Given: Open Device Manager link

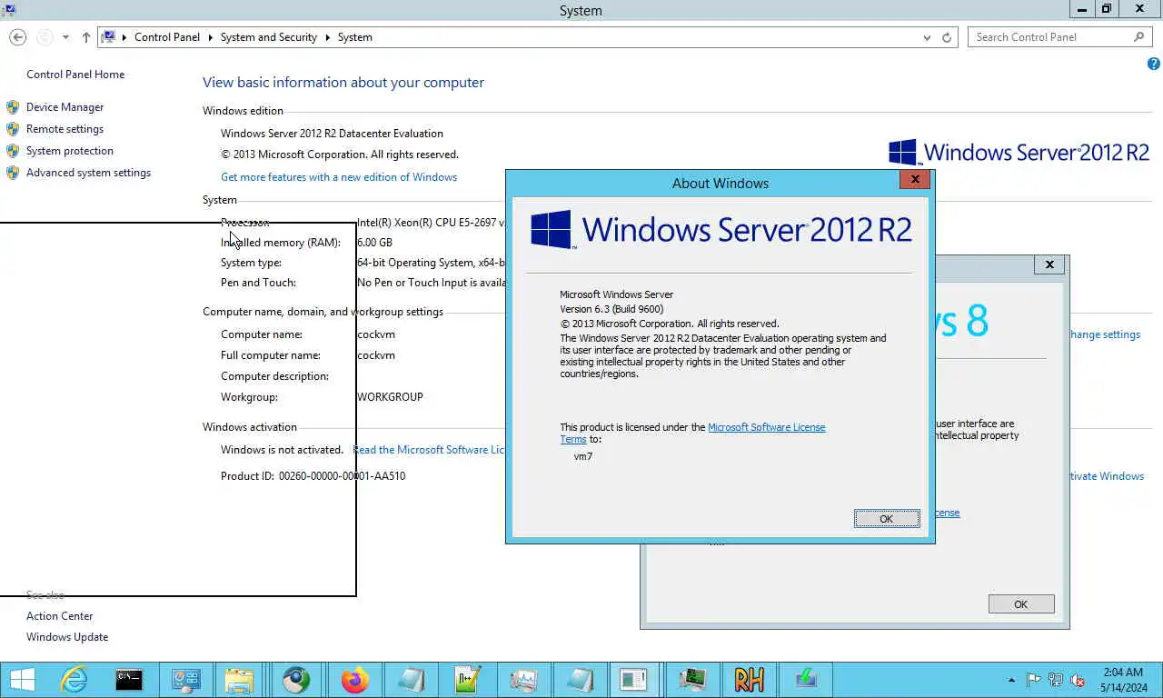Looking at the screenshot, I should point(65,107).
